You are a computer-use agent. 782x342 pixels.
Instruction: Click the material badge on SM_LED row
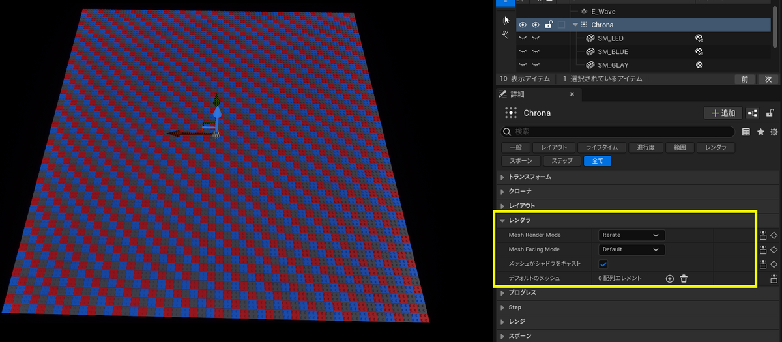click(699, 38)
